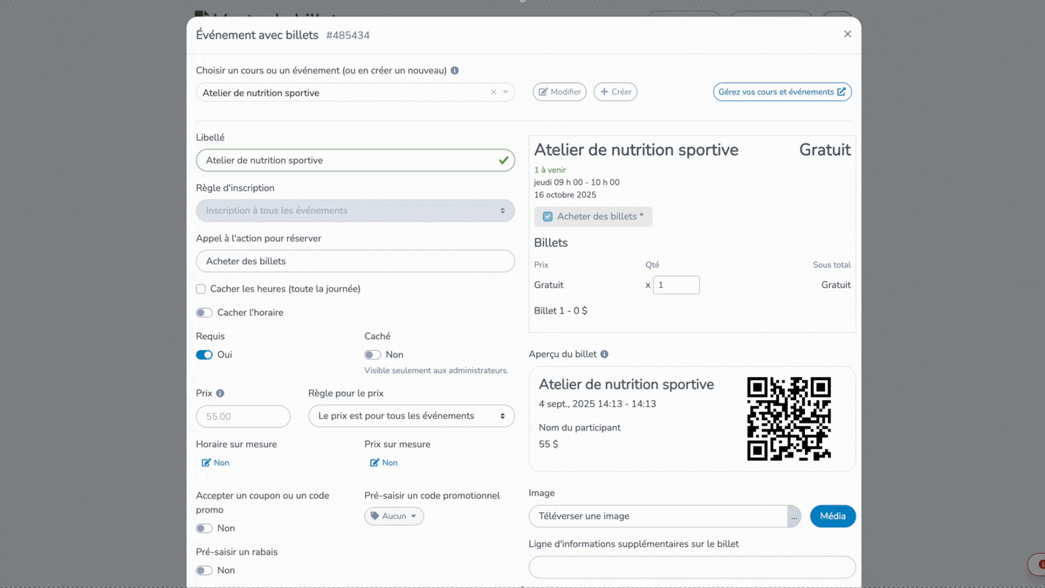This screenshot has width=1045, height=588.
Task: Open Règle pour le prix dropdown
Action: tap(411, 416)
